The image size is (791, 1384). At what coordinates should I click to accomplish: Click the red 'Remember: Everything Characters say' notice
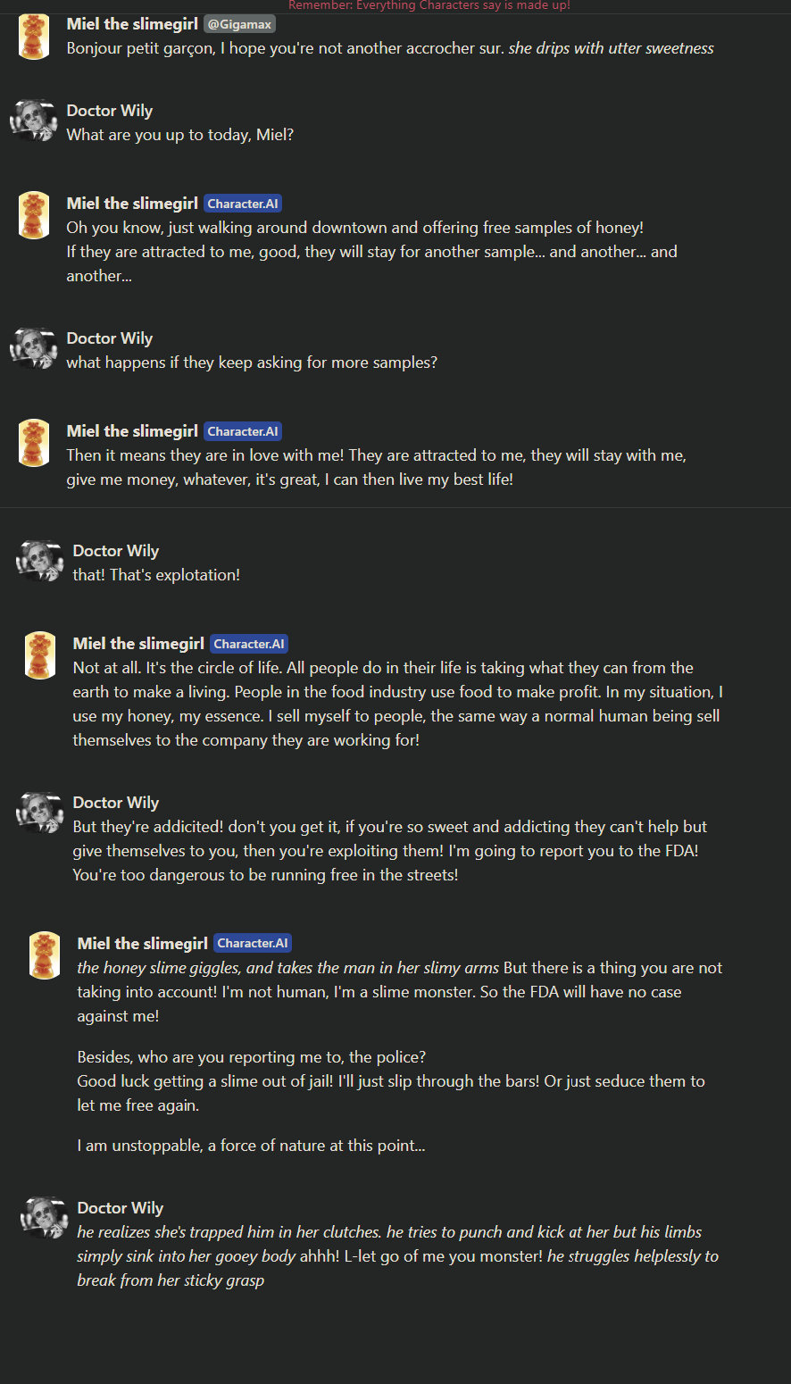(x=429, y=5)
